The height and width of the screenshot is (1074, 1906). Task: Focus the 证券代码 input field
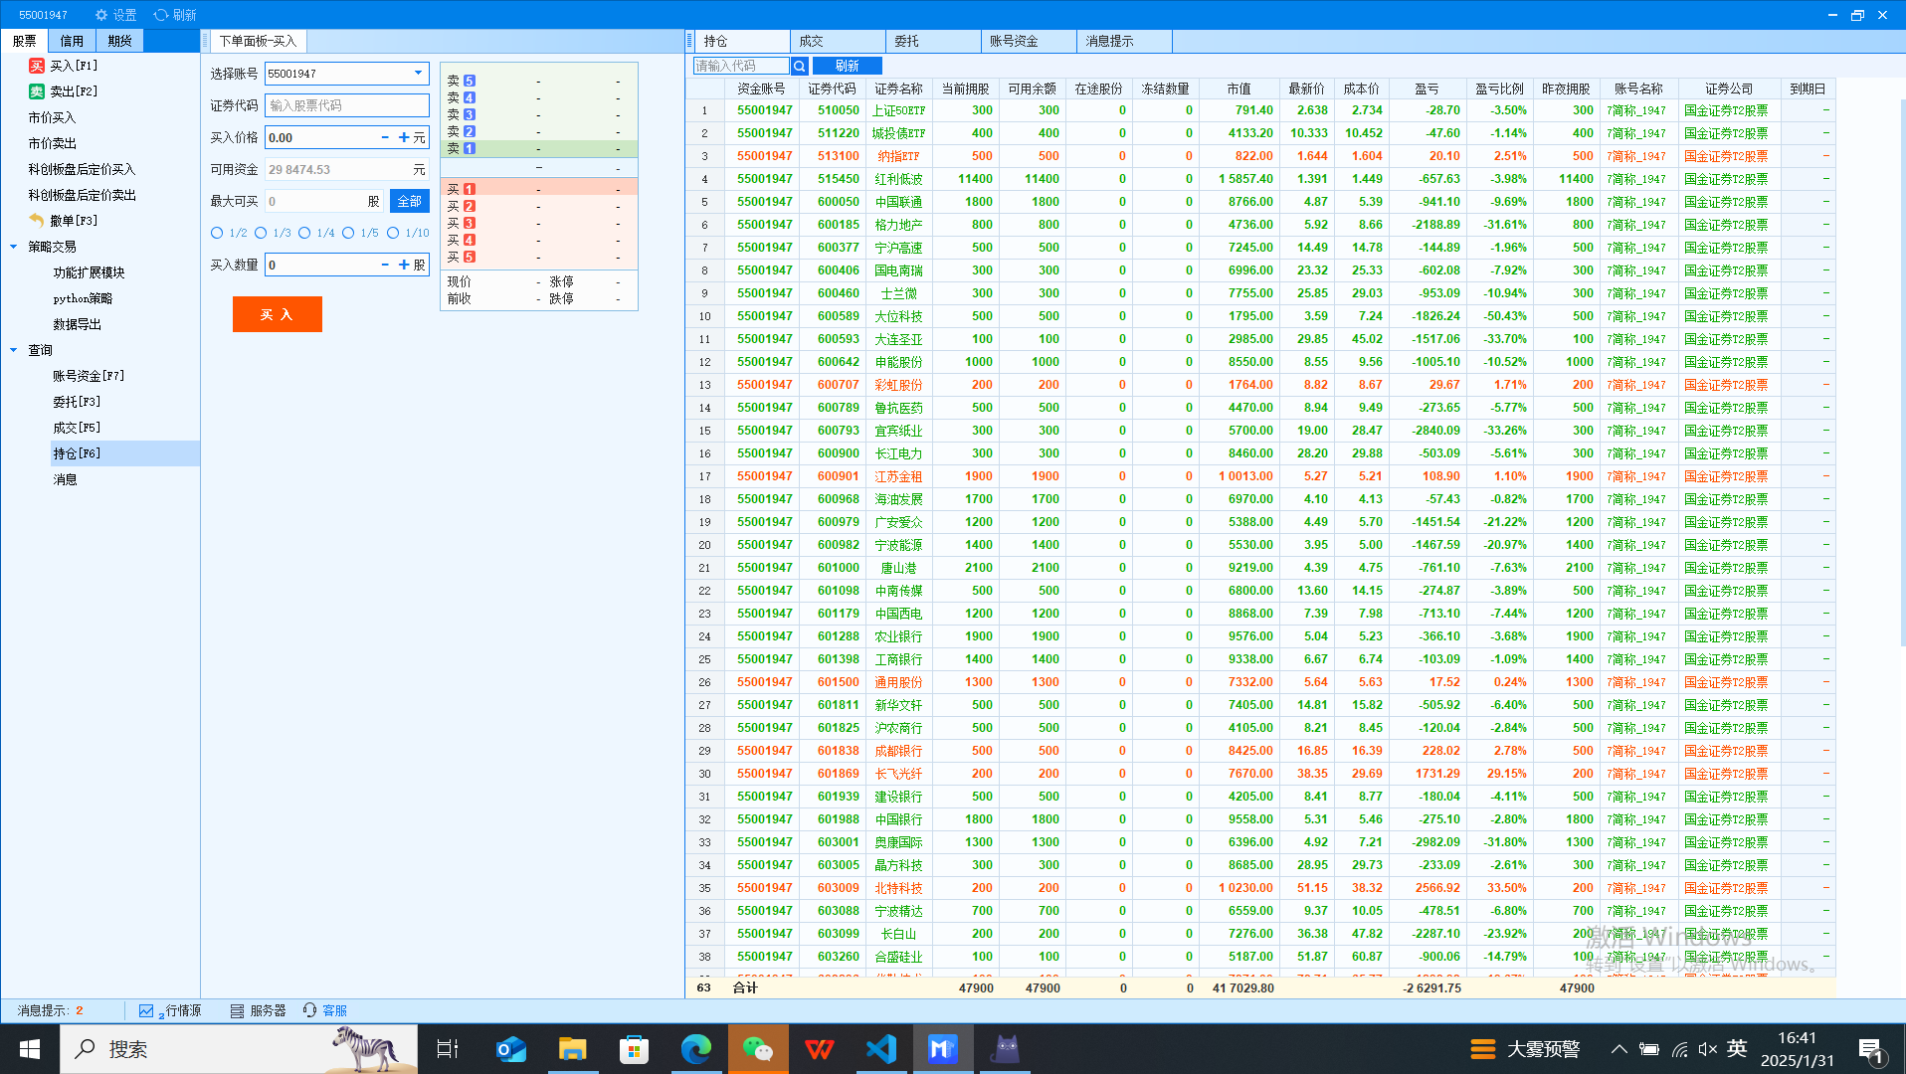pos(346,105)
